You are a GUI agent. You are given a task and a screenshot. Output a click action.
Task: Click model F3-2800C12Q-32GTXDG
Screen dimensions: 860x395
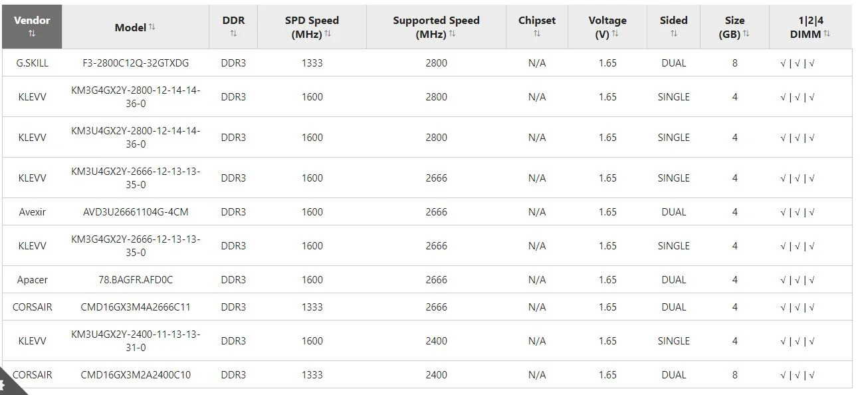click(136, 63)
